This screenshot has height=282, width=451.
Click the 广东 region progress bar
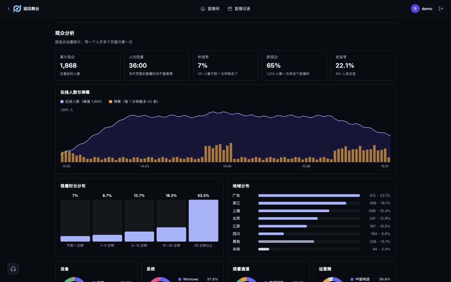[x=309, y=196]
